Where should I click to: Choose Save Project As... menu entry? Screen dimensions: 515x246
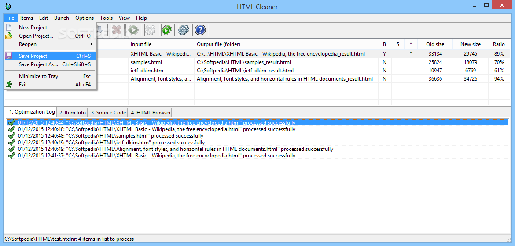(x=50, y=64)
